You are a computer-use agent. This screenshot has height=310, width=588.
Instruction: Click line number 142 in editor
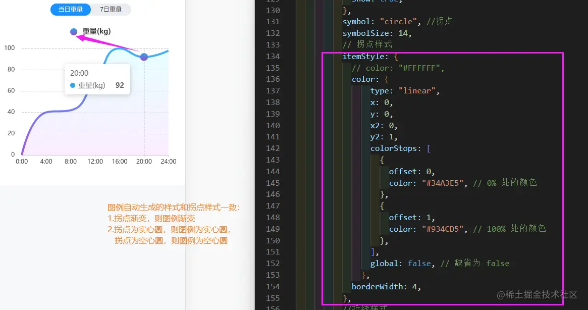point(273,148)
